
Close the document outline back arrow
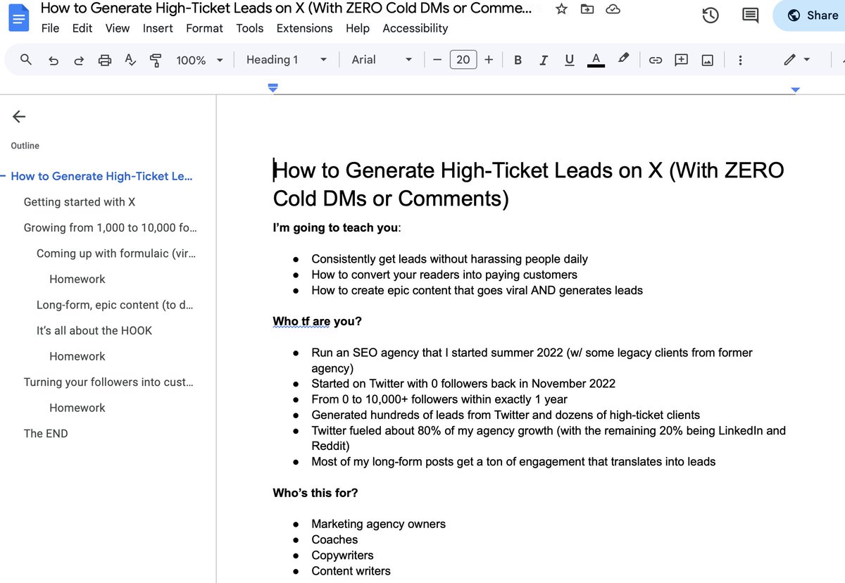19,117
